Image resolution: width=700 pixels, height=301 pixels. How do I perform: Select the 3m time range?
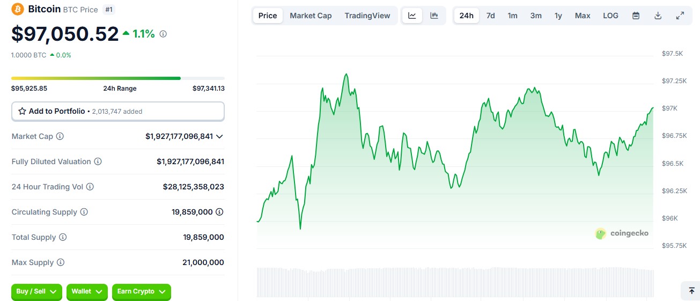(536, 16)
